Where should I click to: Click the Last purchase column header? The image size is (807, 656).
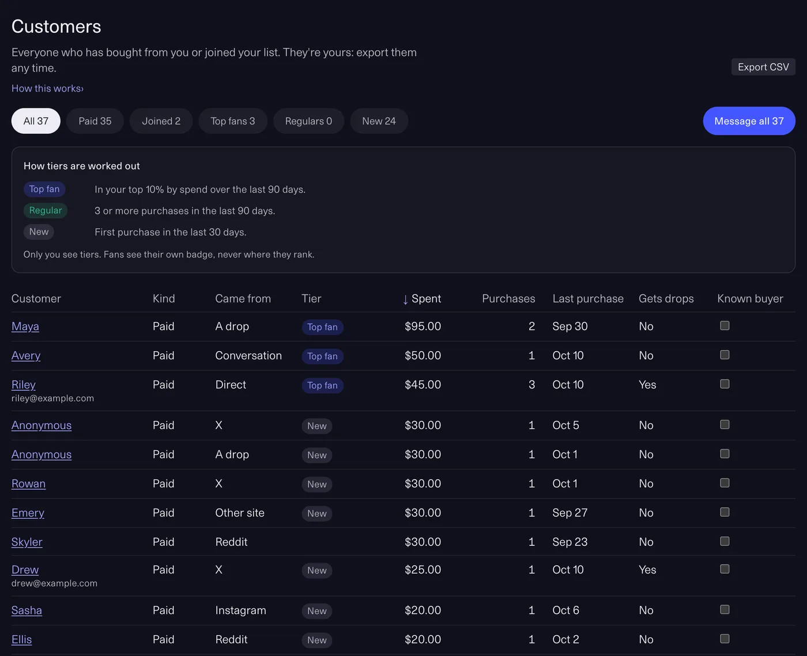[588, 299]
